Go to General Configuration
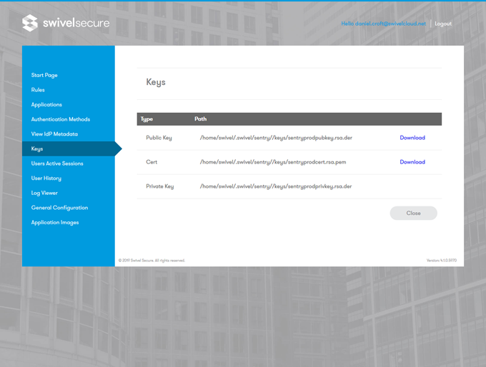 point(59,208)
